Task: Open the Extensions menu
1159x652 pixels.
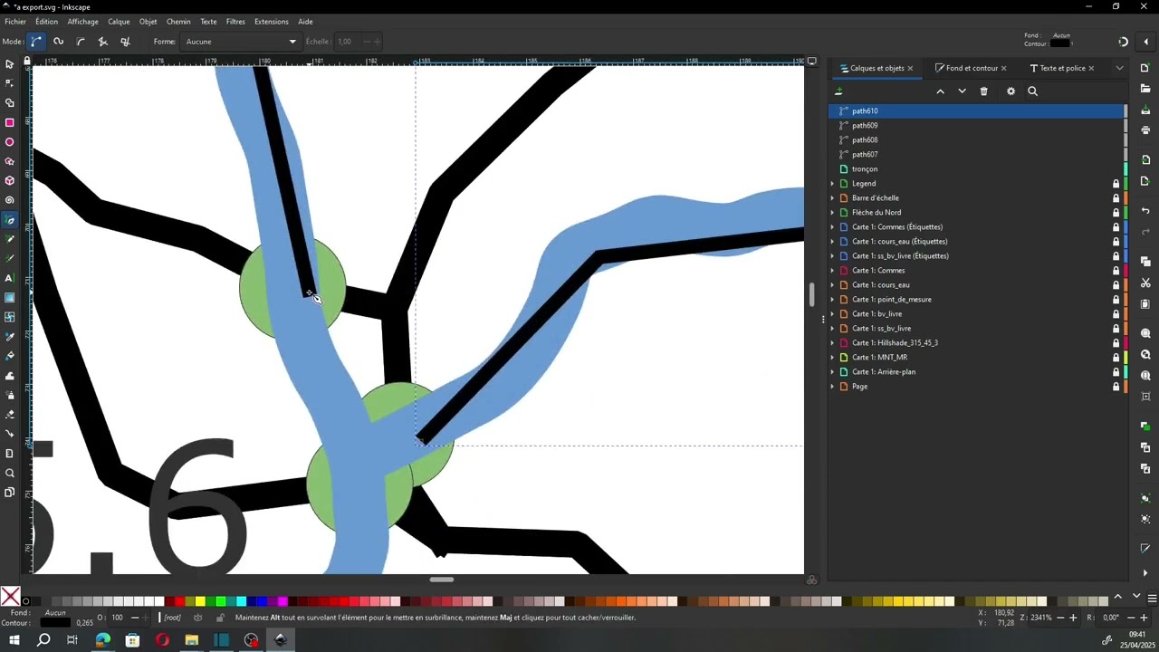Action: [271, 22]
